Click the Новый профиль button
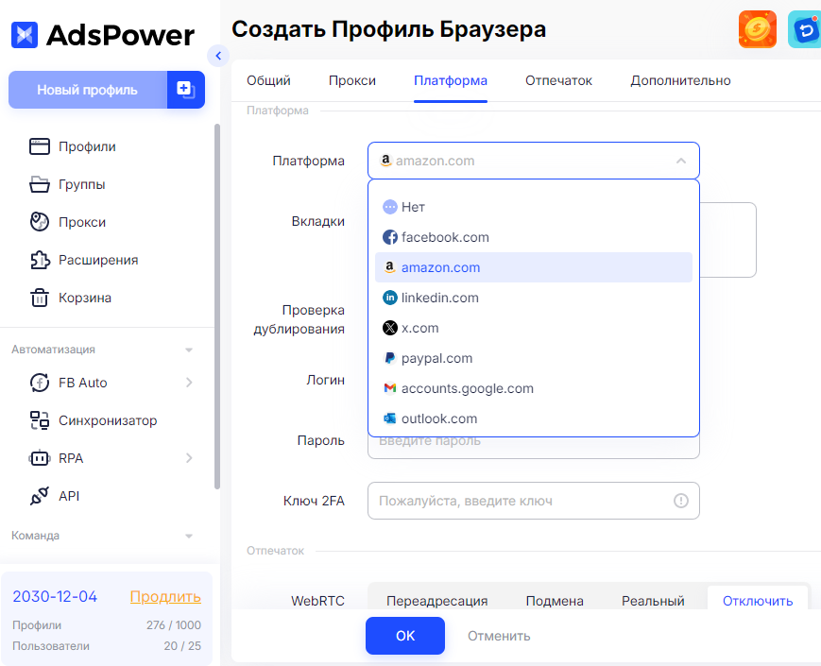This screenshot has width=821, height=666. (x=88, y=90)
